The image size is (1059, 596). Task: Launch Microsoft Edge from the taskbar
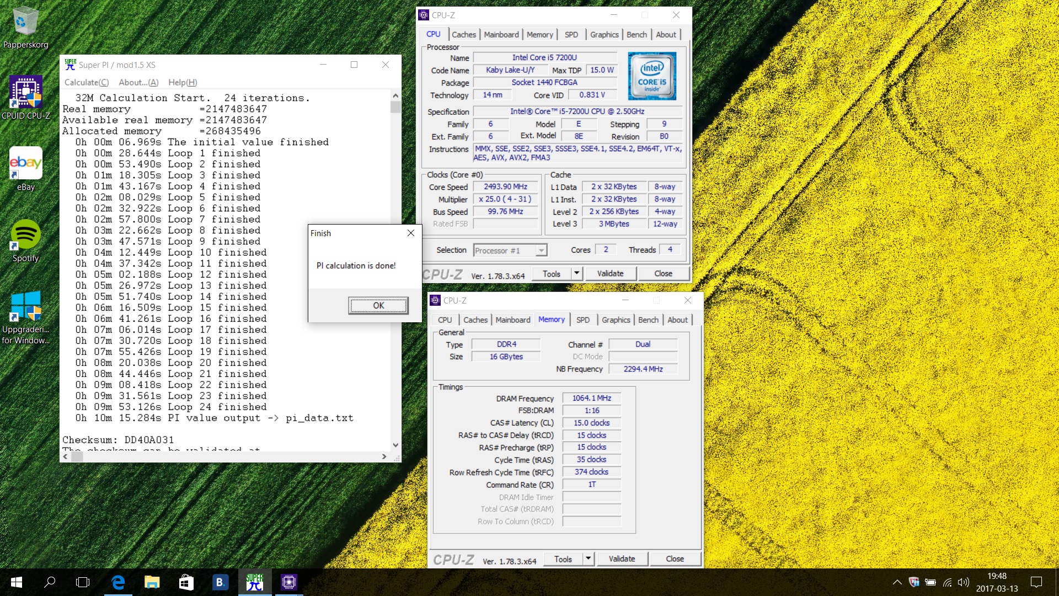[x=118, y=582]
